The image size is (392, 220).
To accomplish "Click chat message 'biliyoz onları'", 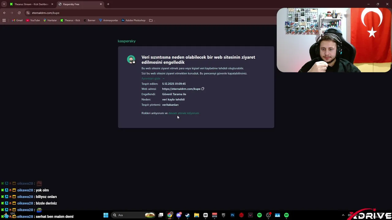I will click(46, 197).
